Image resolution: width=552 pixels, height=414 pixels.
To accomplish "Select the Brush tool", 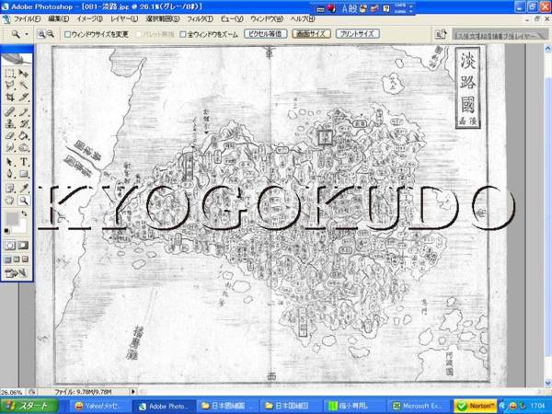I will click(x=23, y=112).
